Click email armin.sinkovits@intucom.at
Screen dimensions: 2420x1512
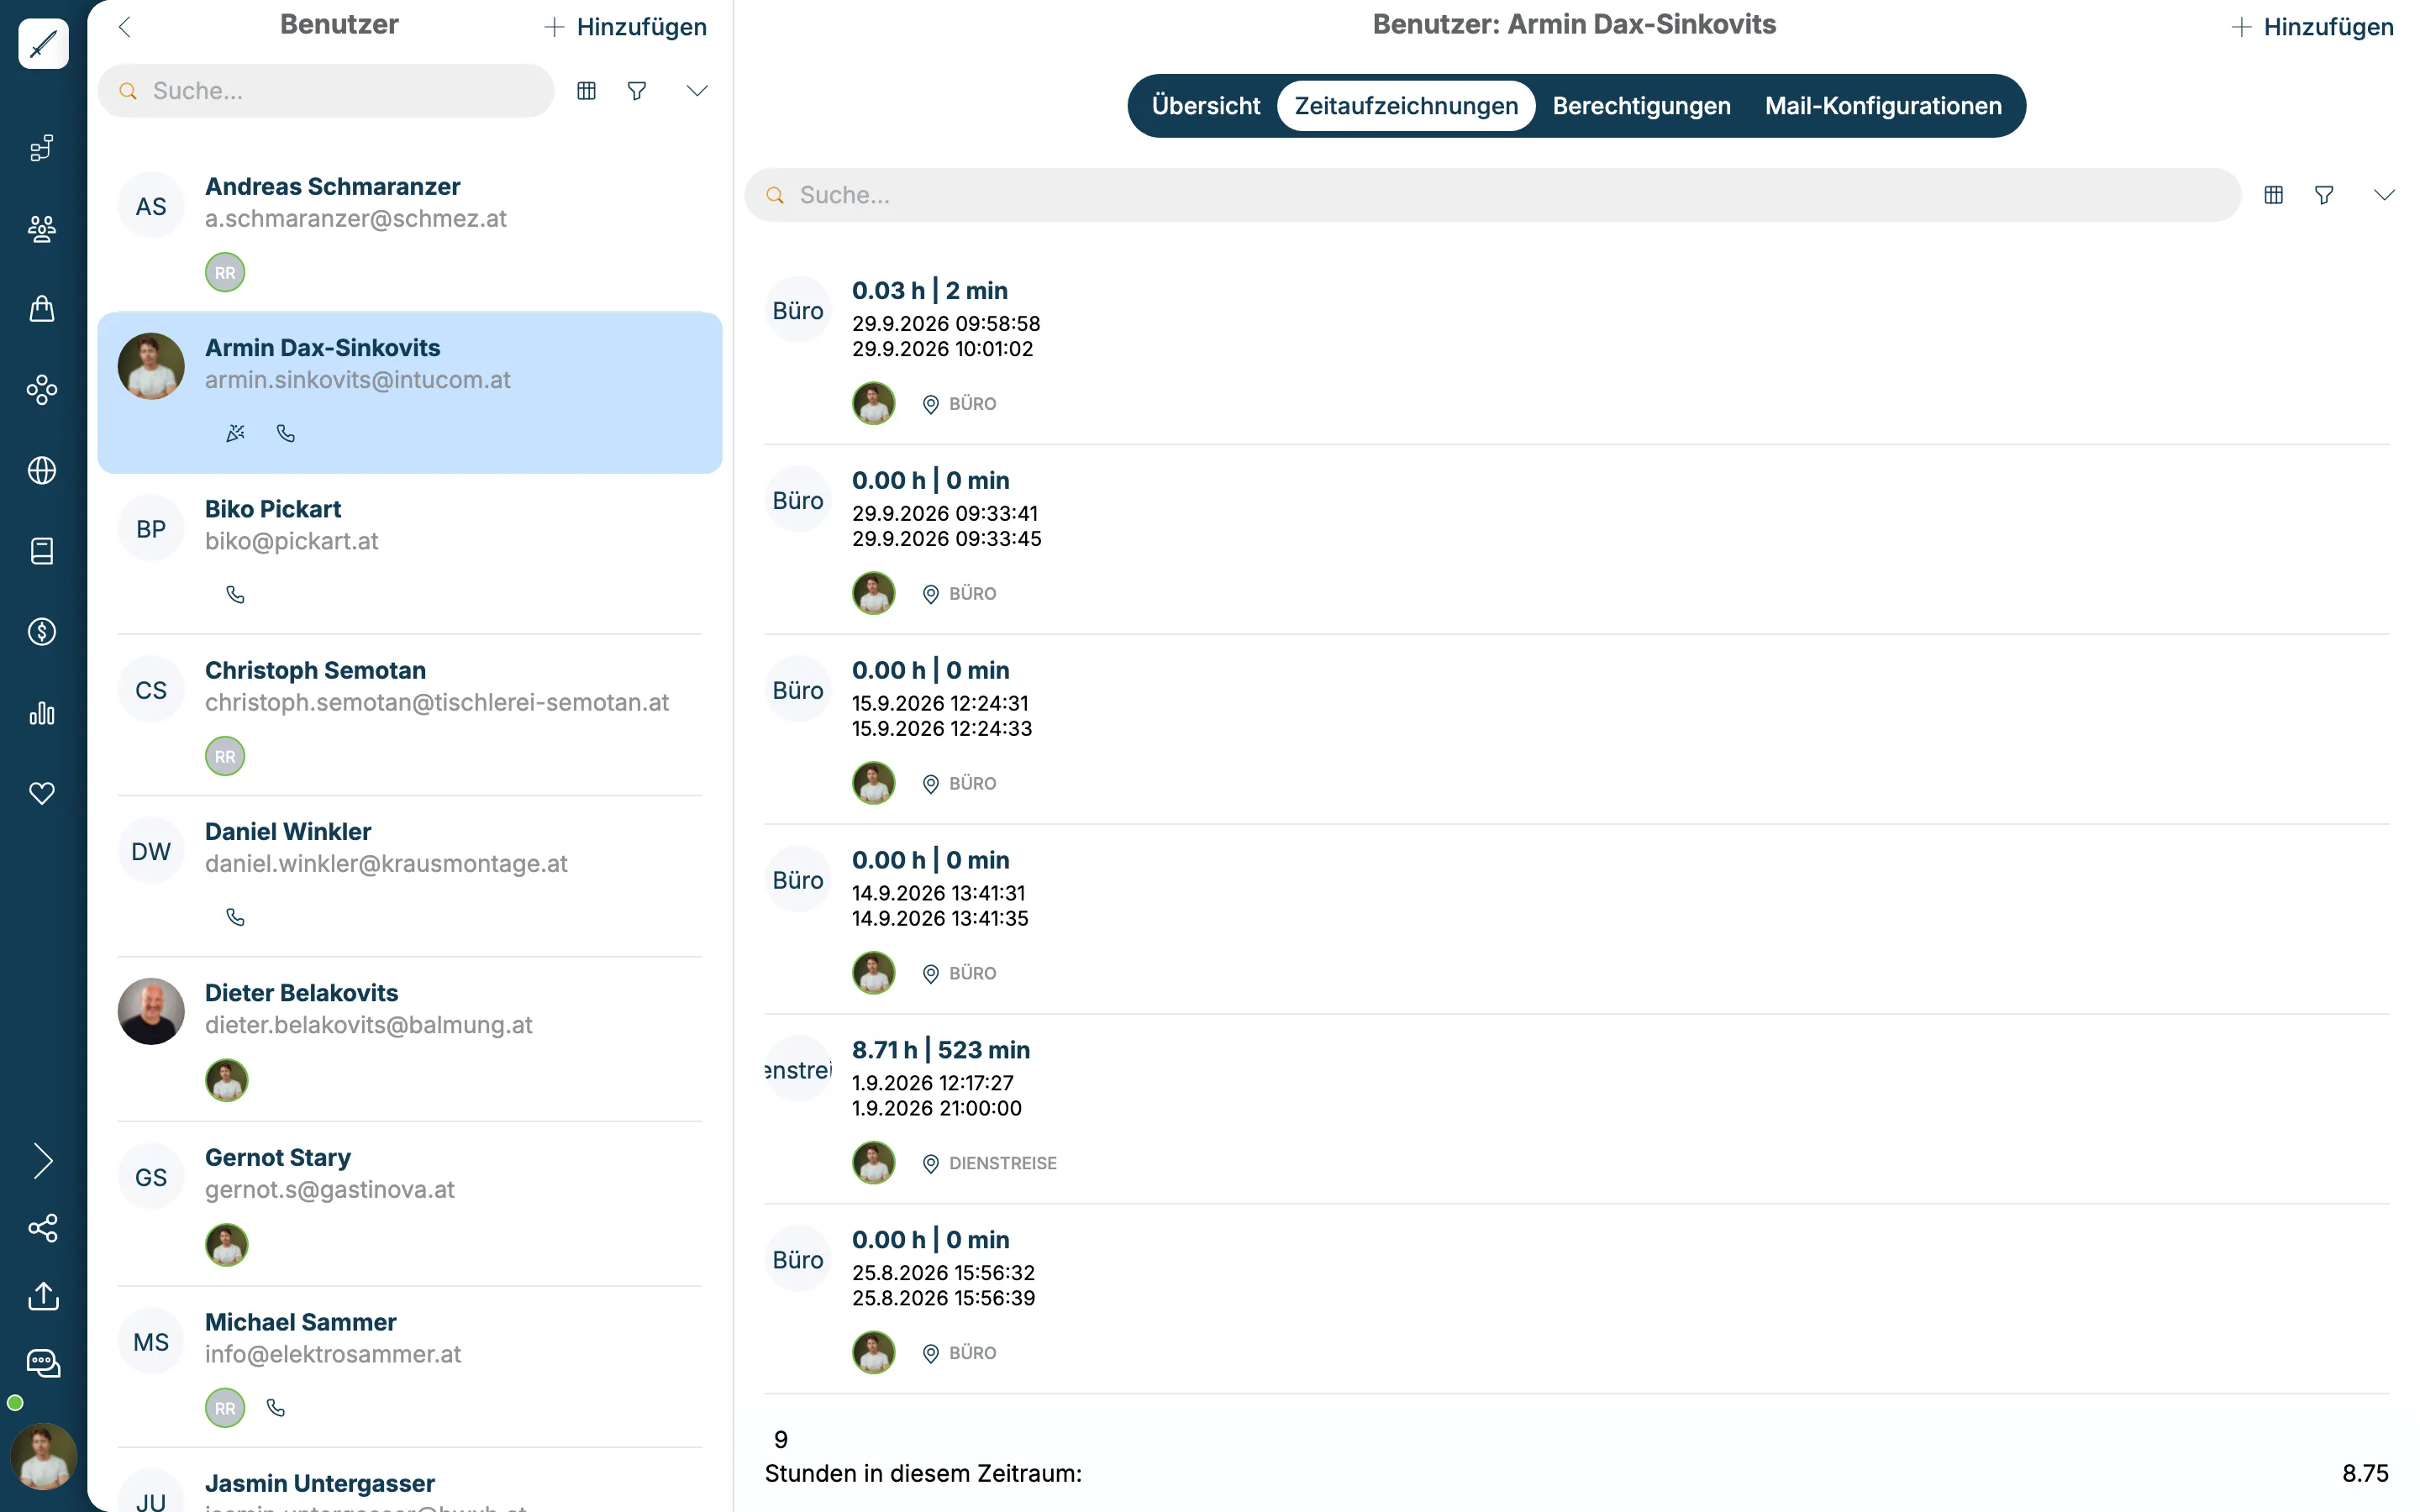tap(358, 380)
